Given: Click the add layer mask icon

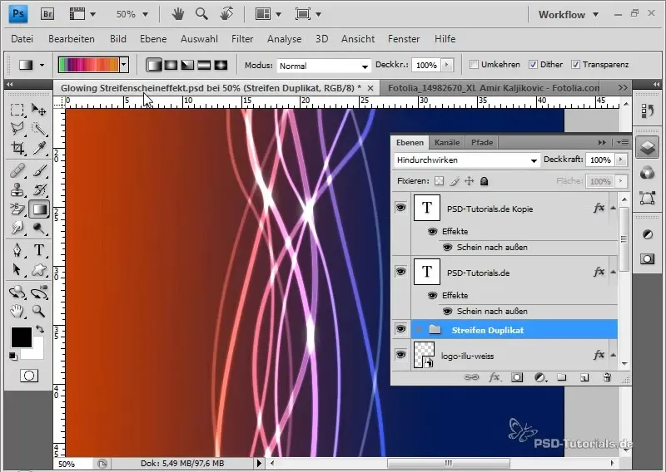Looking at the screenshot, I should [517, 377].
